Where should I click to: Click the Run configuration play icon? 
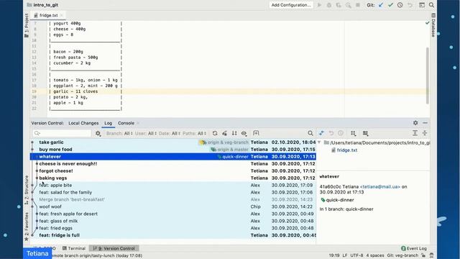(x=319, y=5)
